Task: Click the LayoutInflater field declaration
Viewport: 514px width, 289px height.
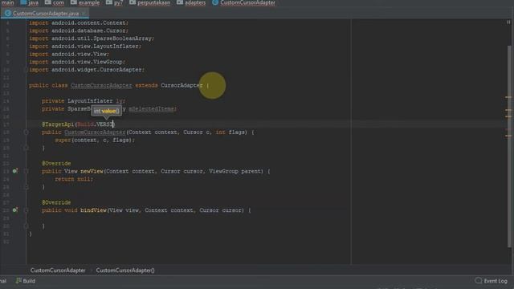Action: [x=84, y=101]
